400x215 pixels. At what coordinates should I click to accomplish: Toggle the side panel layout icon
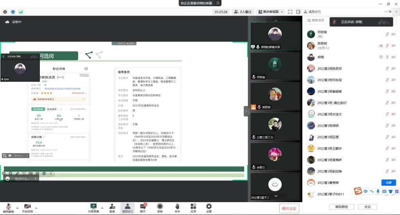point(298,12)
